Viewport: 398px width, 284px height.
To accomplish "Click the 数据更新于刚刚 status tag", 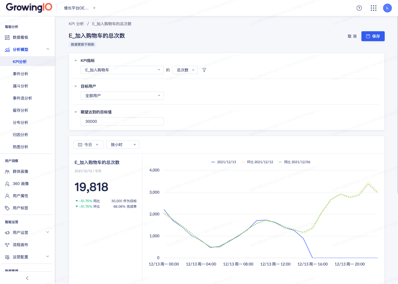I will (83, 45).
